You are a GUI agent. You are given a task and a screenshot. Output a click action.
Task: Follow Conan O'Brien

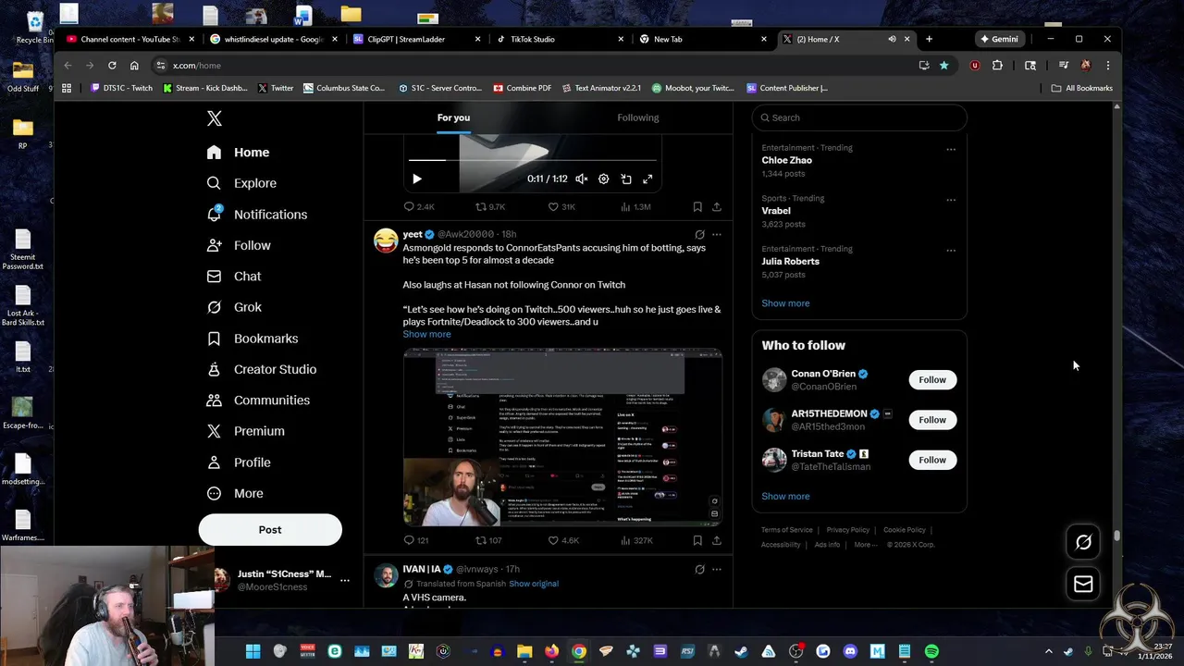[932, 380]
